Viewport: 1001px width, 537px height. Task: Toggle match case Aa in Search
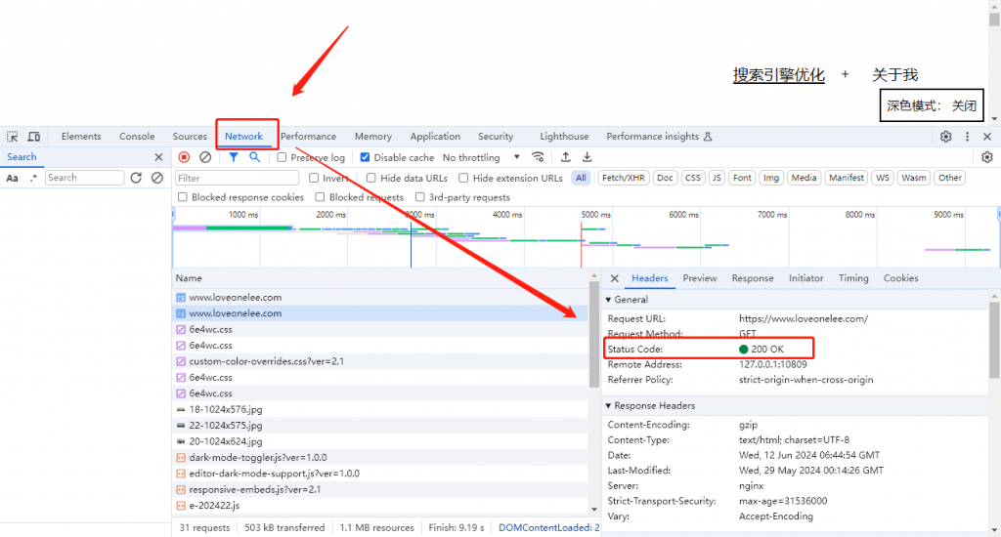[x=12, y=178]
